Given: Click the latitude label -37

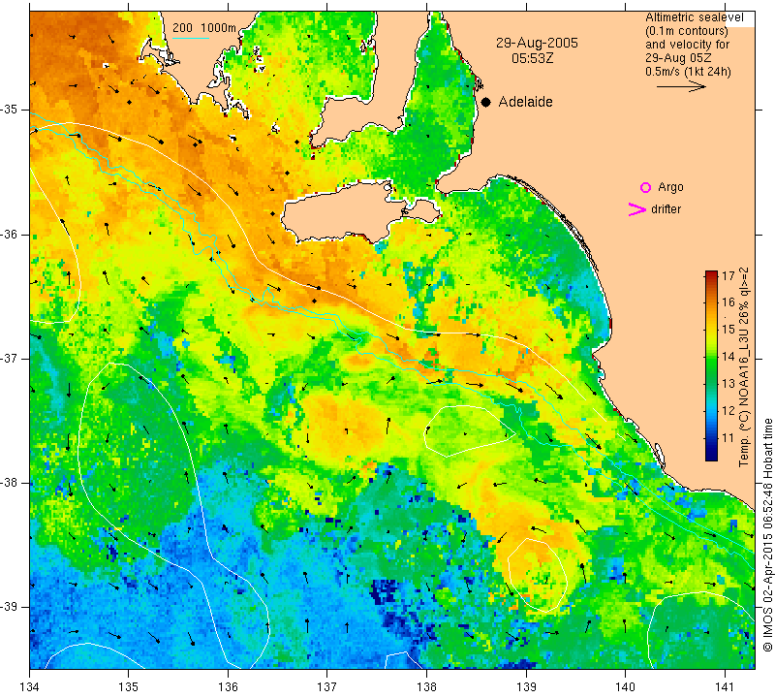Looking at the screenshot, I should coord(10,358).
